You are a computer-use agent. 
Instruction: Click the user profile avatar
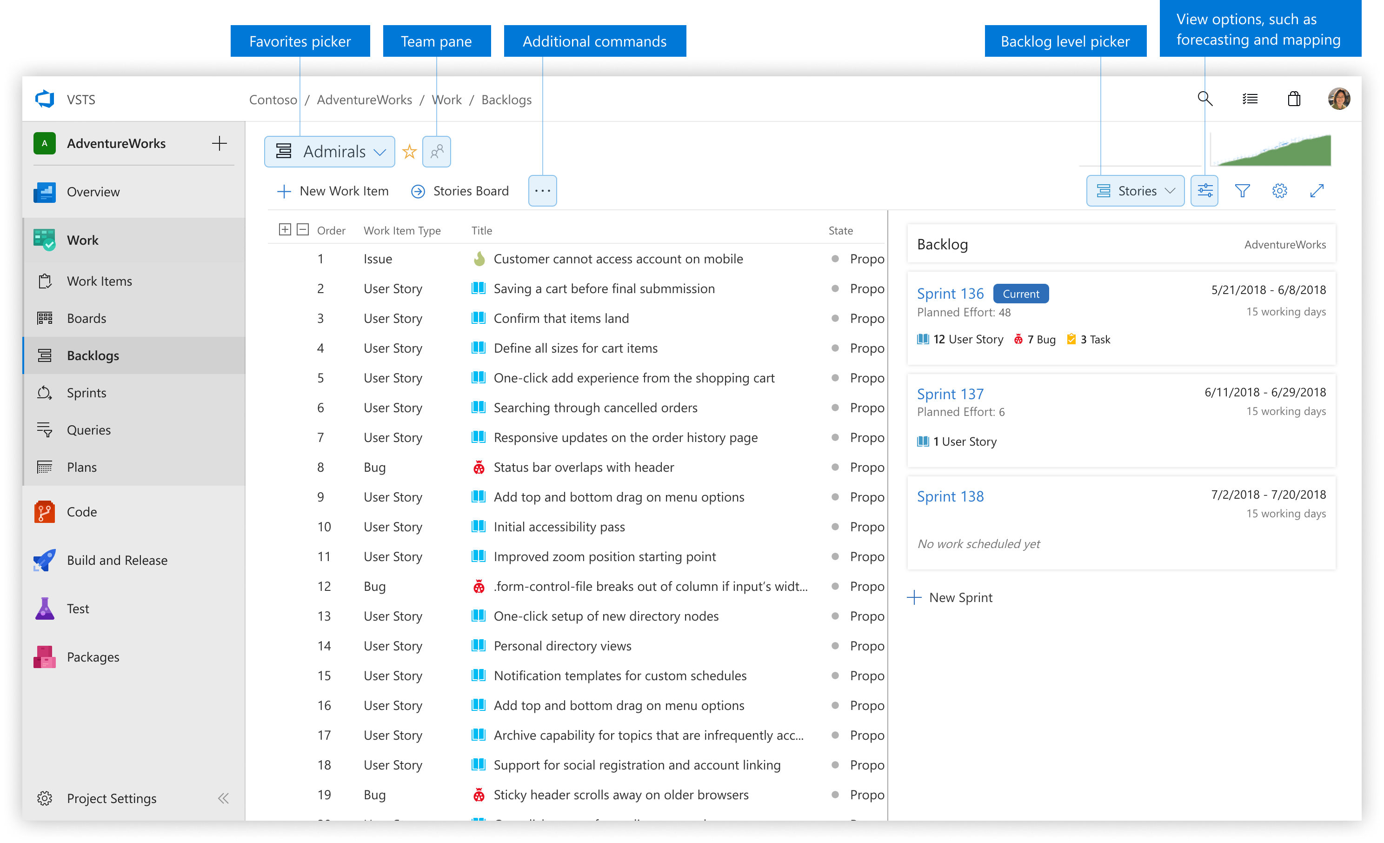tap(1338, 99)
